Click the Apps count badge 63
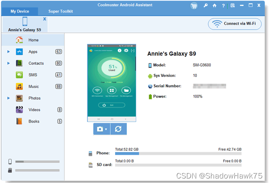 point(58,51)
